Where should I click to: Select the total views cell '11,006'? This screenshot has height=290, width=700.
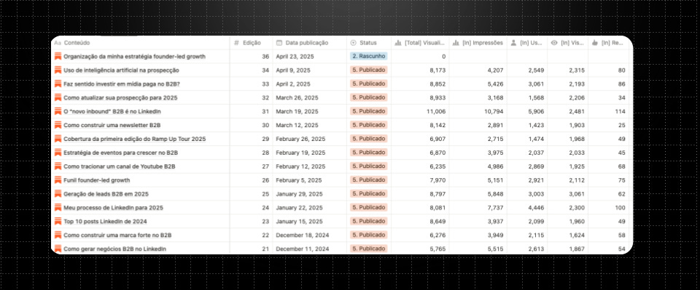[x=420, y=111]
